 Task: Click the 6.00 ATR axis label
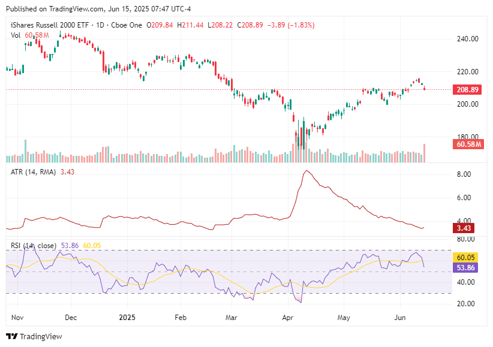click(x=464, y=198)
